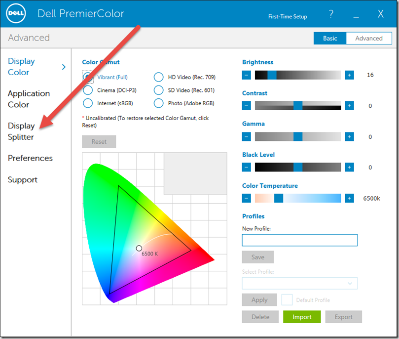
Task: Decrease Gamma with minus button
Action: [x=246, y=136]
